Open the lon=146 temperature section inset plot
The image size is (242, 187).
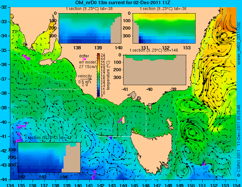click(x=155, y=70)
